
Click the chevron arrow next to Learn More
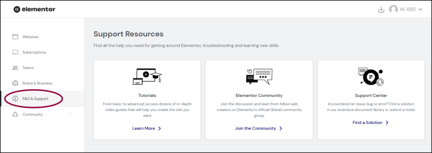[159, 128]
